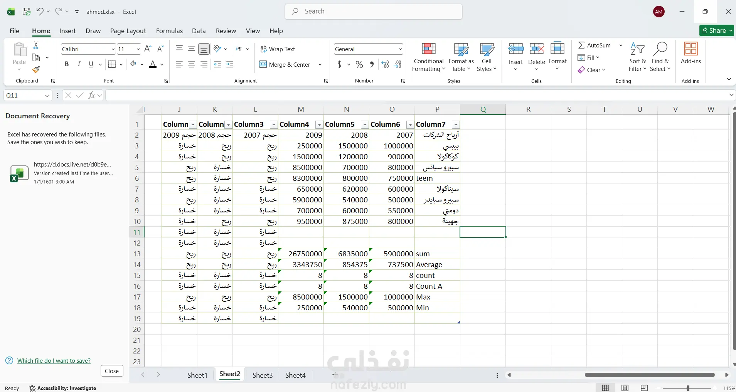Image resolution: width=736 pixels, height=392 pixels.
Task: Click Increase Indent icon
Action: [x=230, y=64]
